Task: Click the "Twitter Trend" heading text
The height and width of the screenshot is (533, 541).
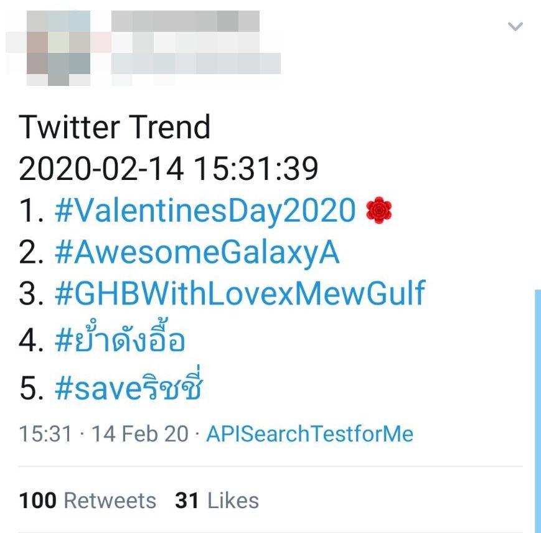Action: point(115,127)
